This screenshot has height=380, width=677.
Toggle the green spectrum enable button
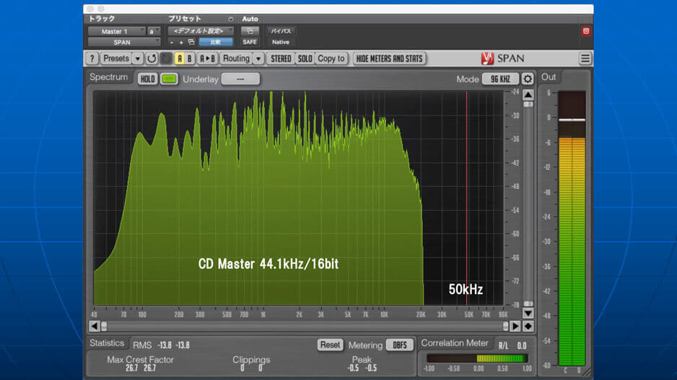tap(170, 79)
